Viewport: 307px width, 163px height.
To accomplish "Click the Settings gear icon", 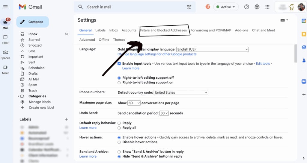I will point(257,7).
